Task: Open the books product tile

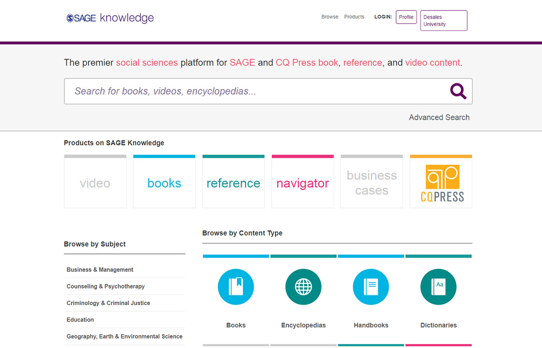Action: click(164, 181)
